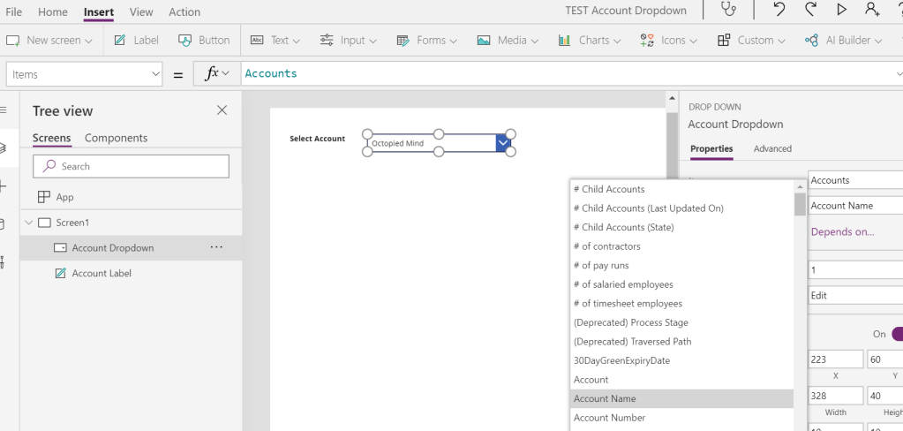Open the View menu
The width and height of the screenshot is (903, 431).
(x=141, y=12)
